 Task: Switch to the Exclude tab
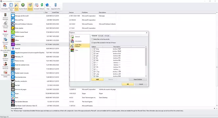(101, 36)
